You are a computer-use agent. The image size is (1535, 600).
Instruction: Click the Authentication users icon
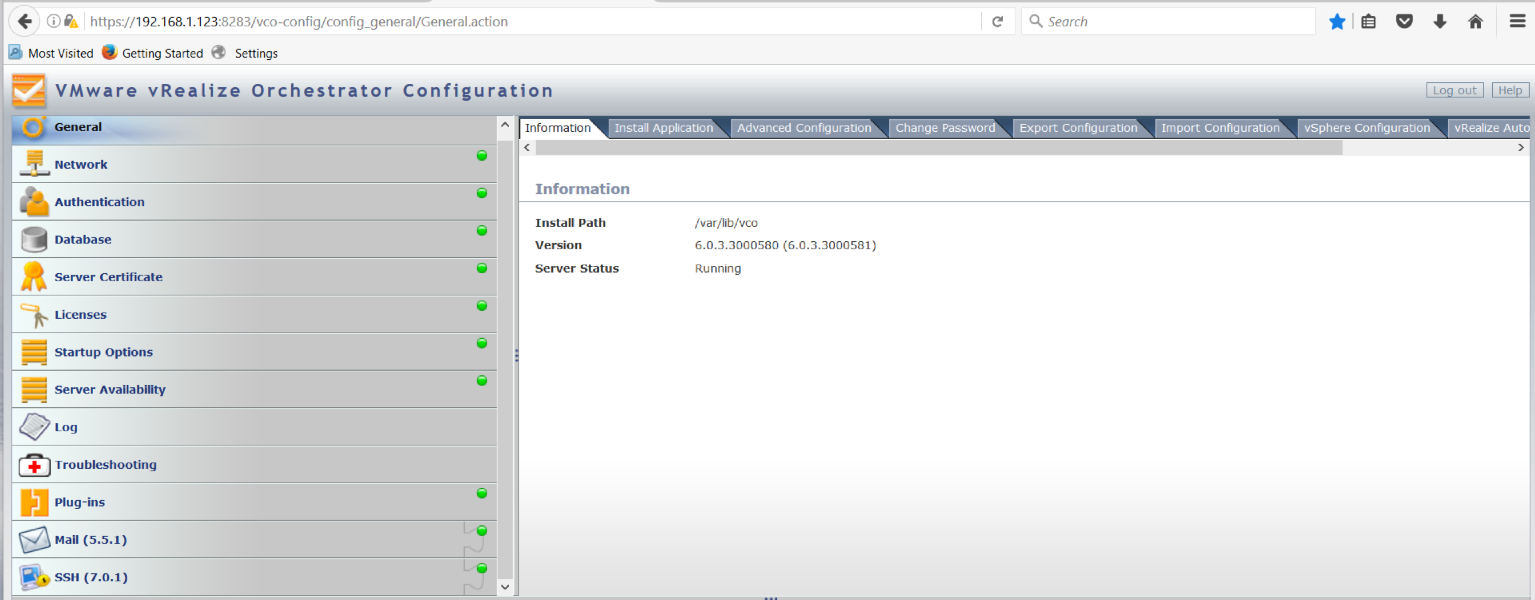point(34,201)
